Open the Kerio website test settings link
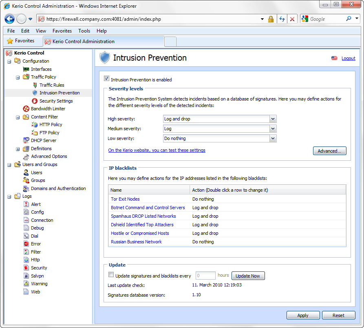 tap(157, 150)
